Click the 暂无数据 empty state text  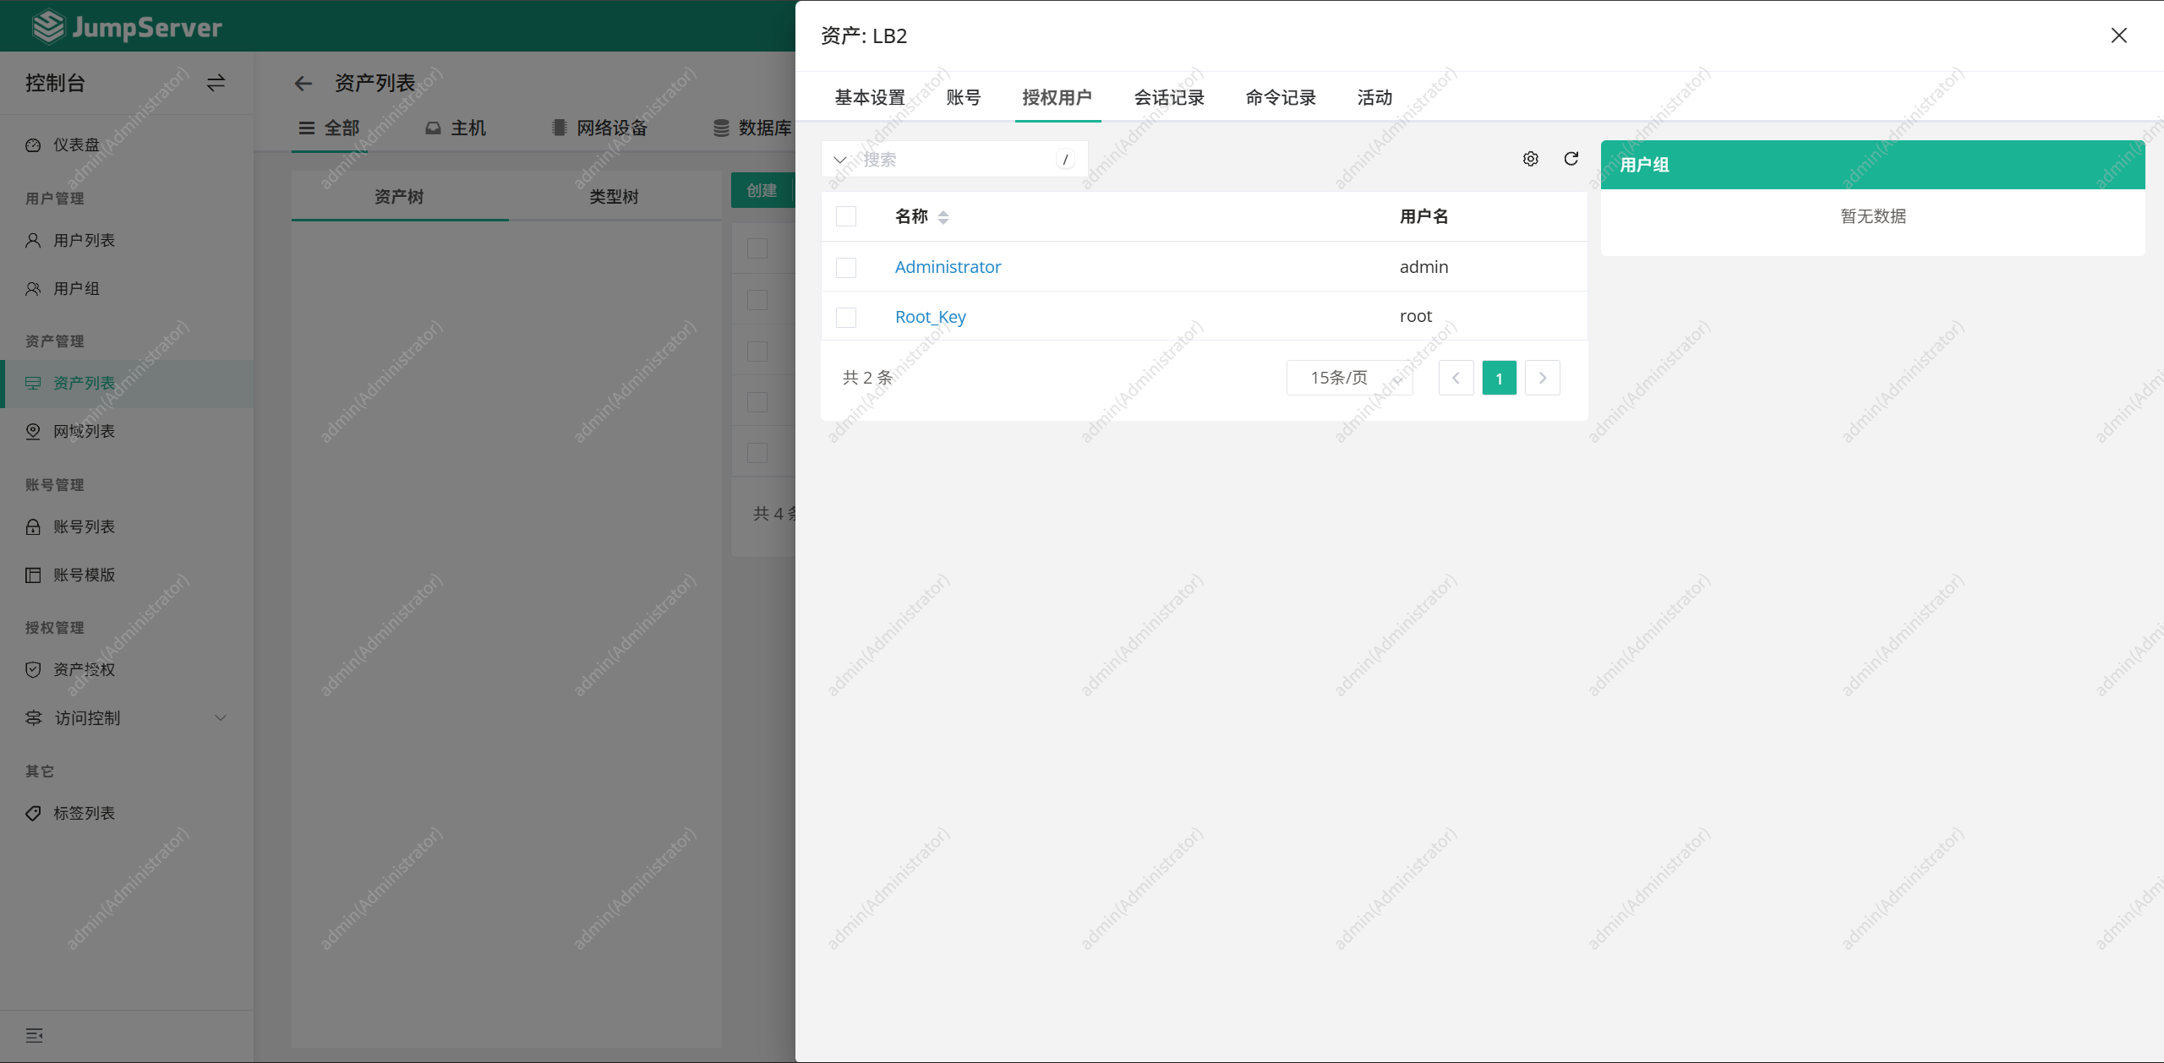point(1873,216)
